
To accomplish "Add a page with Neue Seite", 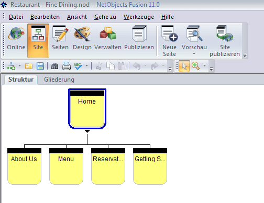I will point(169,40).
